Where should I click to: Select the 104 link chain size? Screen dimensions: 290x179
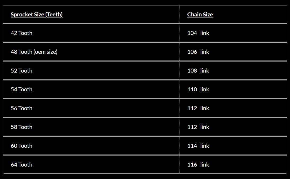pos(198,33)
